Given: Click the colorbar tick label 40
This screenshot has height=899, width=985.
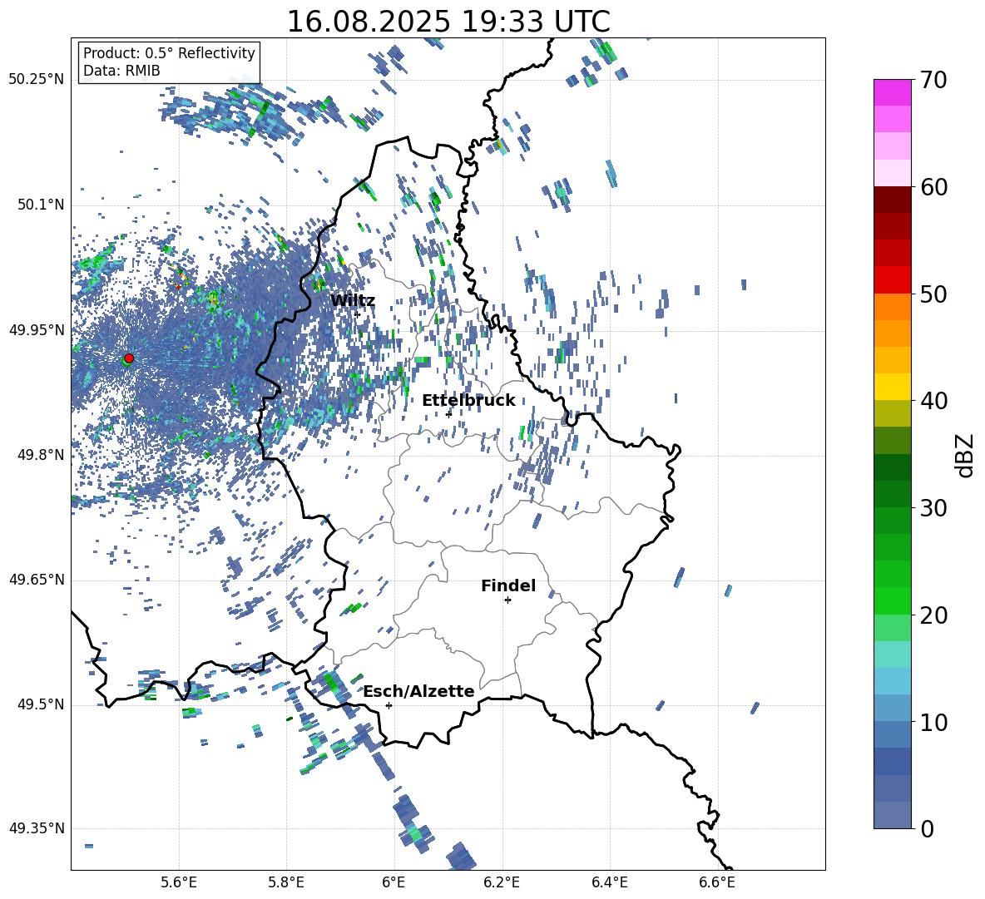Looking at the screenshot, I should (933, 401).
